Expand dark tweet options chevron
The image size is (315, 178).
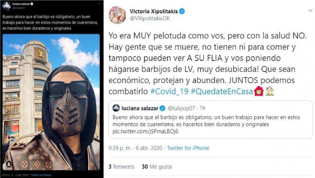(99, 4)
